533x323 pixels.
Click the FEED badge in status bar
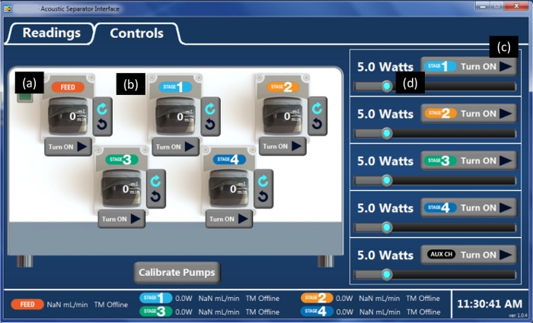tap(27, 304)
